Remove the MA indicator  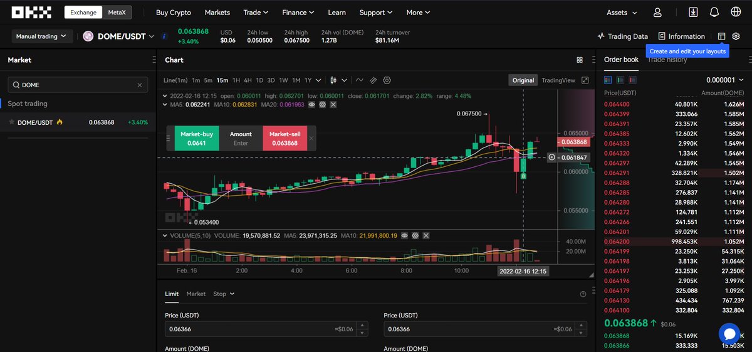(333, 104)
